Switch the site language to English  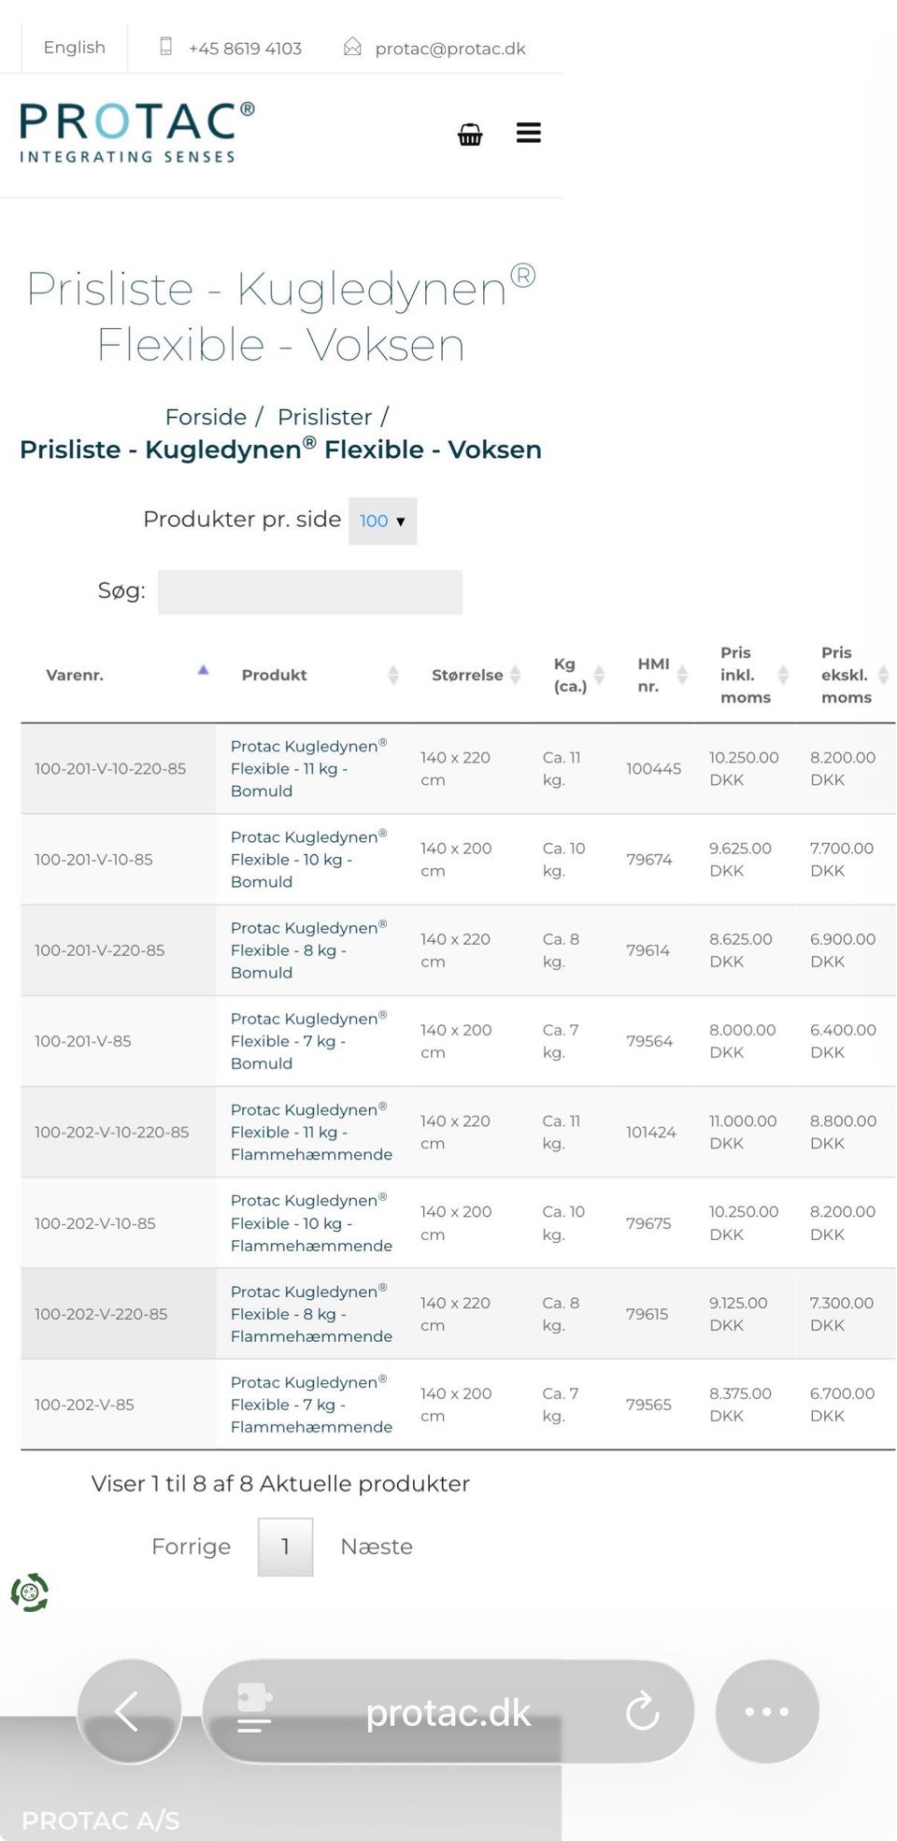[75, 48]
